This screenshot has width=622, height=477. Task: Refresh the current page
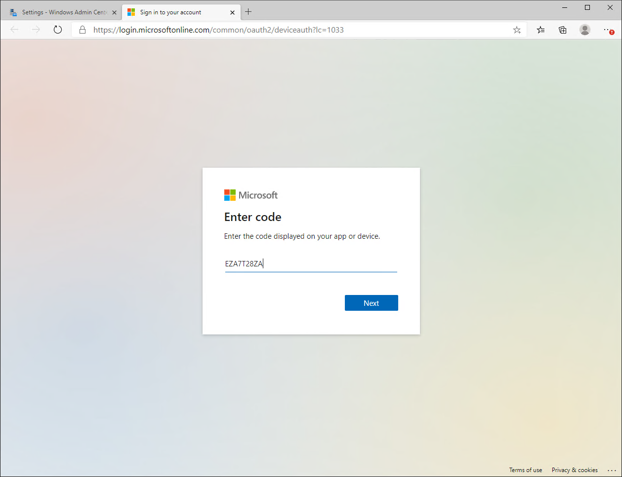(x=58, y=30)
